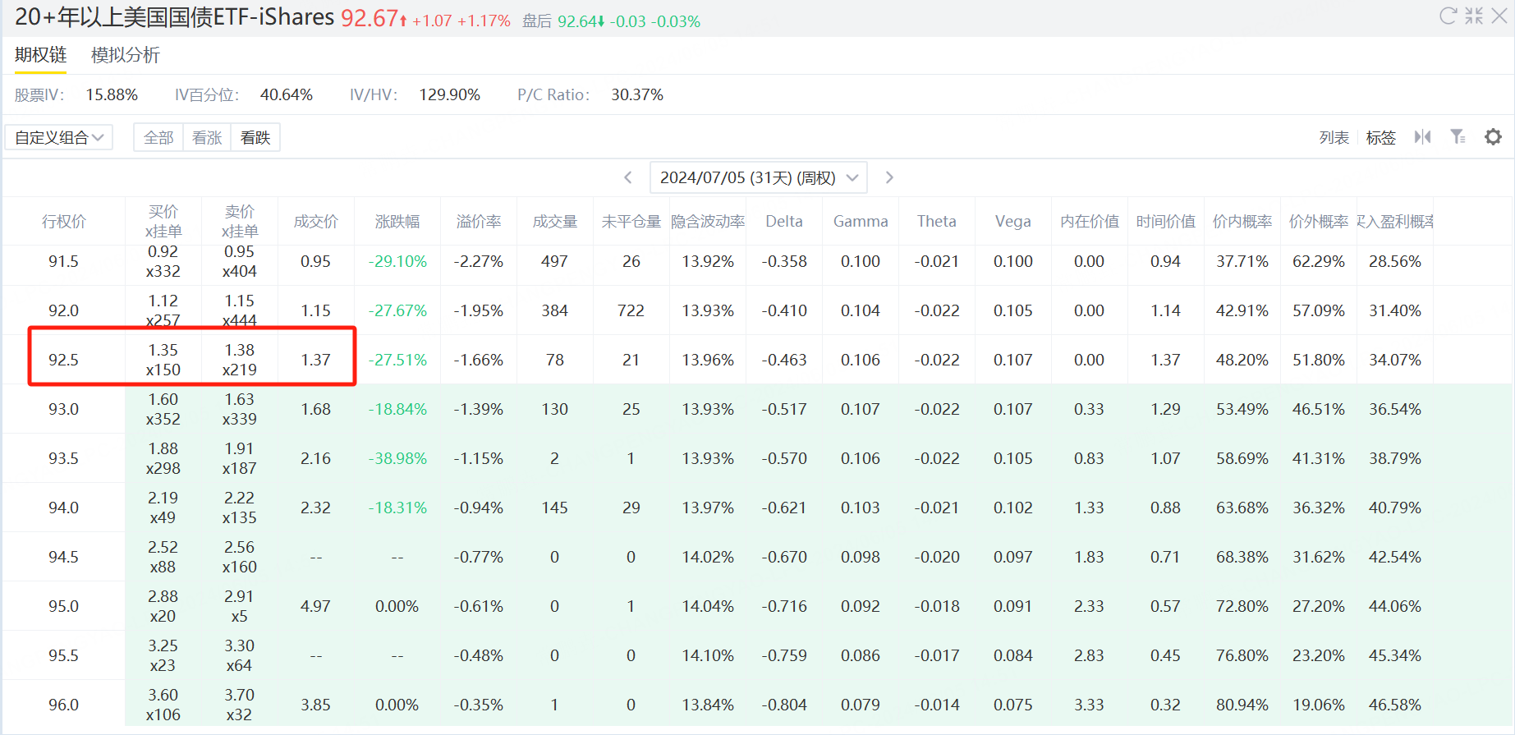This screenshot has height=735, width=1515.
Task: Select the 看跌 option type filter
Action: point(255,138)
